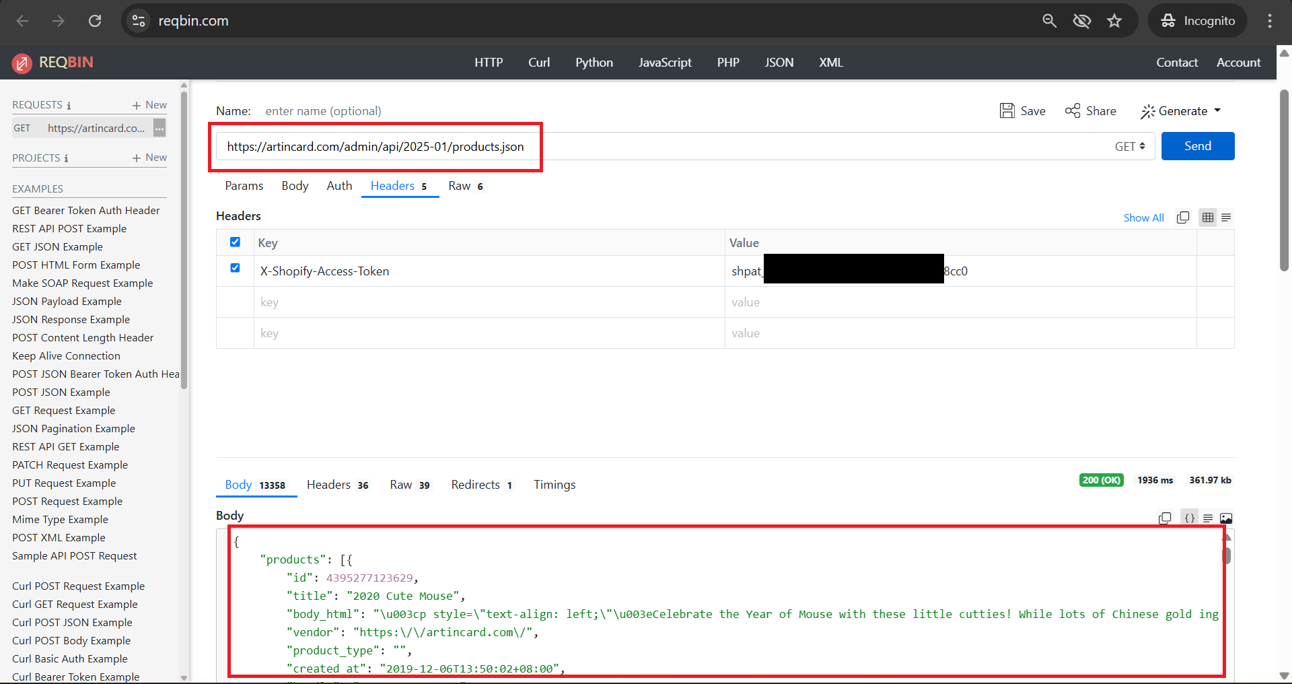This screenshot has height=684, width=1292.
Task: Switch to the Params tab
Action: (x=244, y=186)
